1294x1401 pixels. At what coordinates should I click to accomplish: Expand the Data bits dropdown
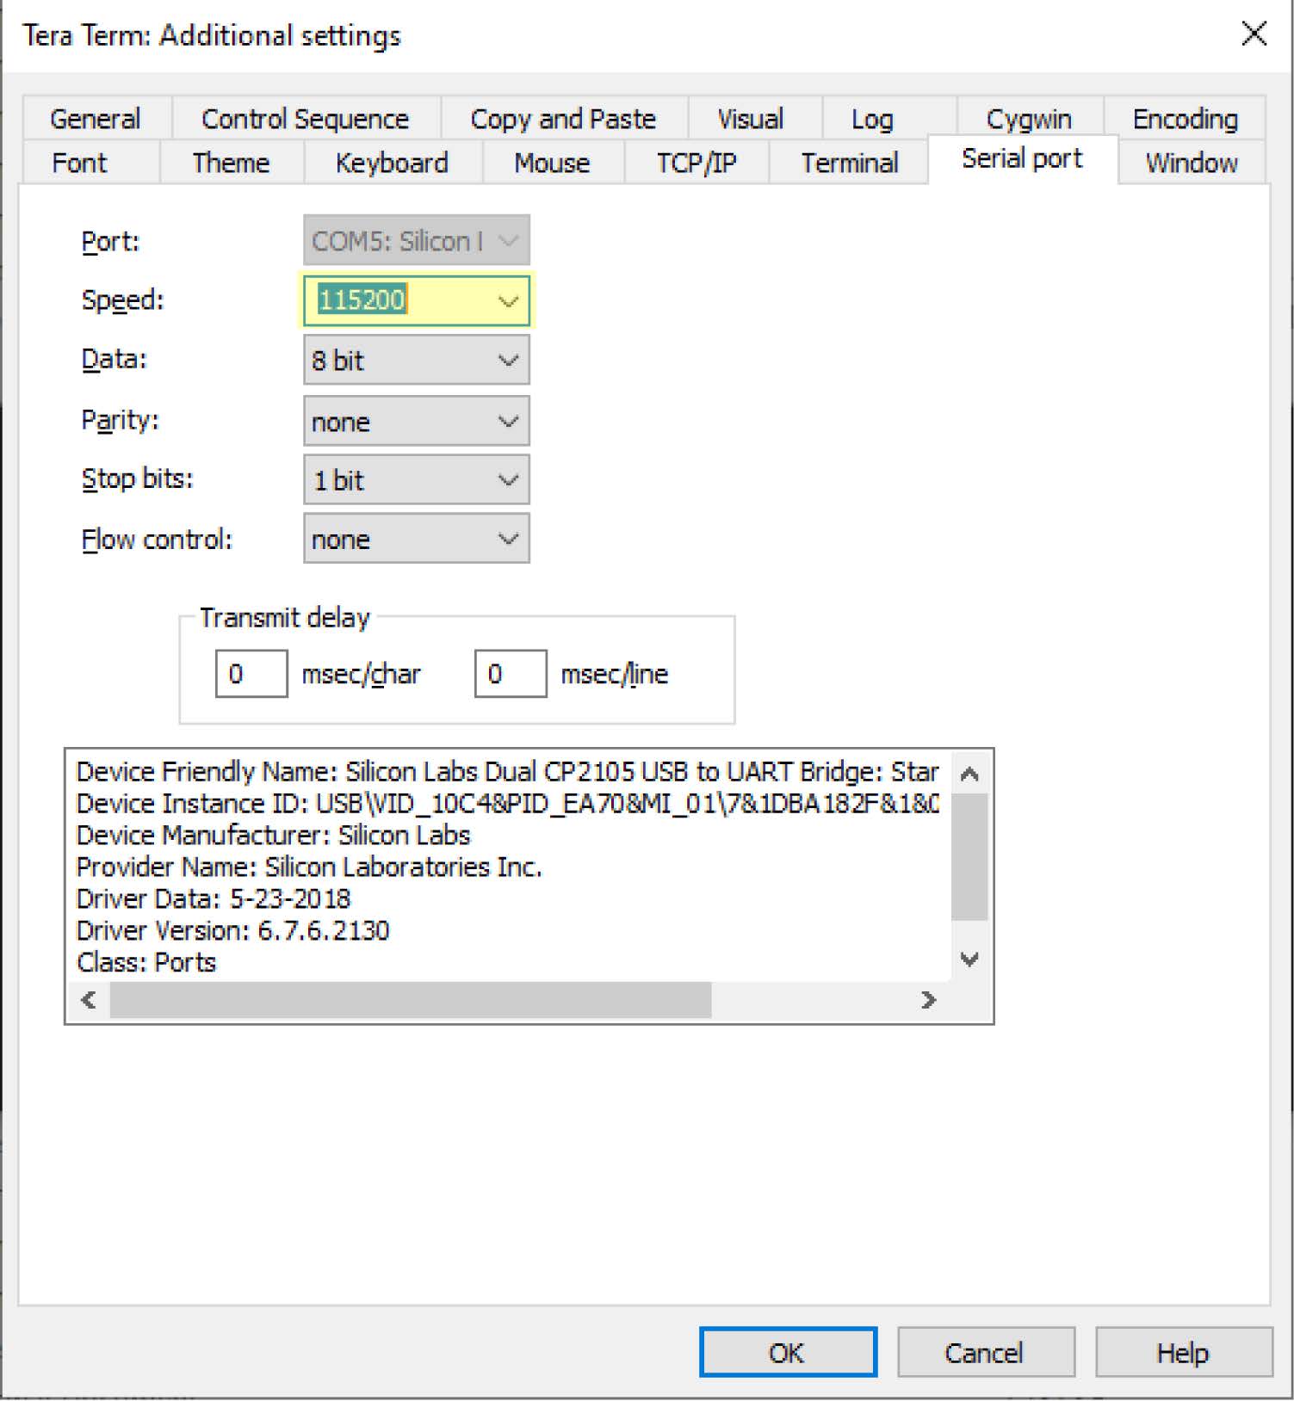[x=508, y=360]
